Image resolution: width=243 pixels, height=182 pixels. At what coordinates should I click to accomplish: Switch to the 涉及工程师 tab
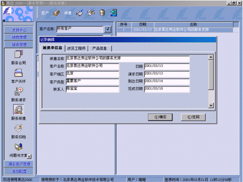[x=77, y=48]
